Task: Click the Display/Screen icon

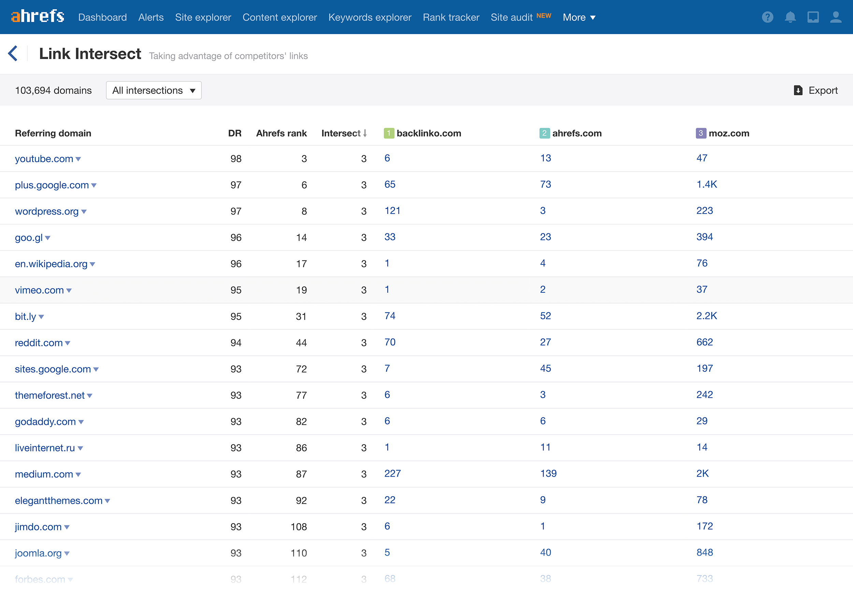Action: 813,16
